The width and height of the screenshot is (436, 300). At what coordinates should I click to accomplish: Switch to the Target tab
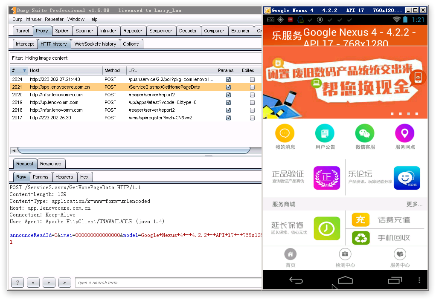point(23,31)
